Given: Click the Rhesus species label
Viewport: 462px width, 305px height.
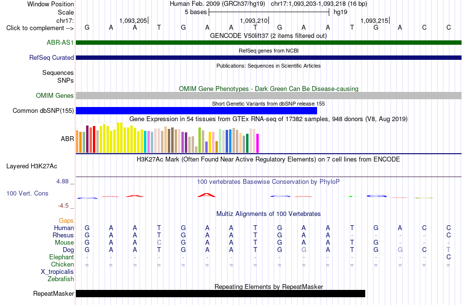Looking at the screenshot, I should (63, 235).
